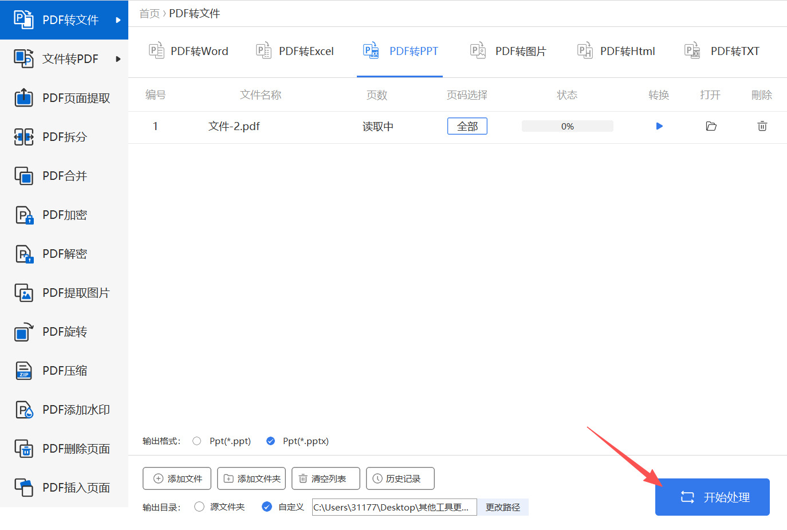Viewport: 787px width, 530px height.
Task: Click the 添加文件 button
Action: click(177, 478)
